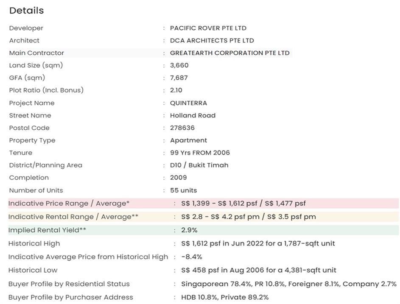Click the Apartment property type value
Viewport: 400px width, 304px height.
[188, 140]
